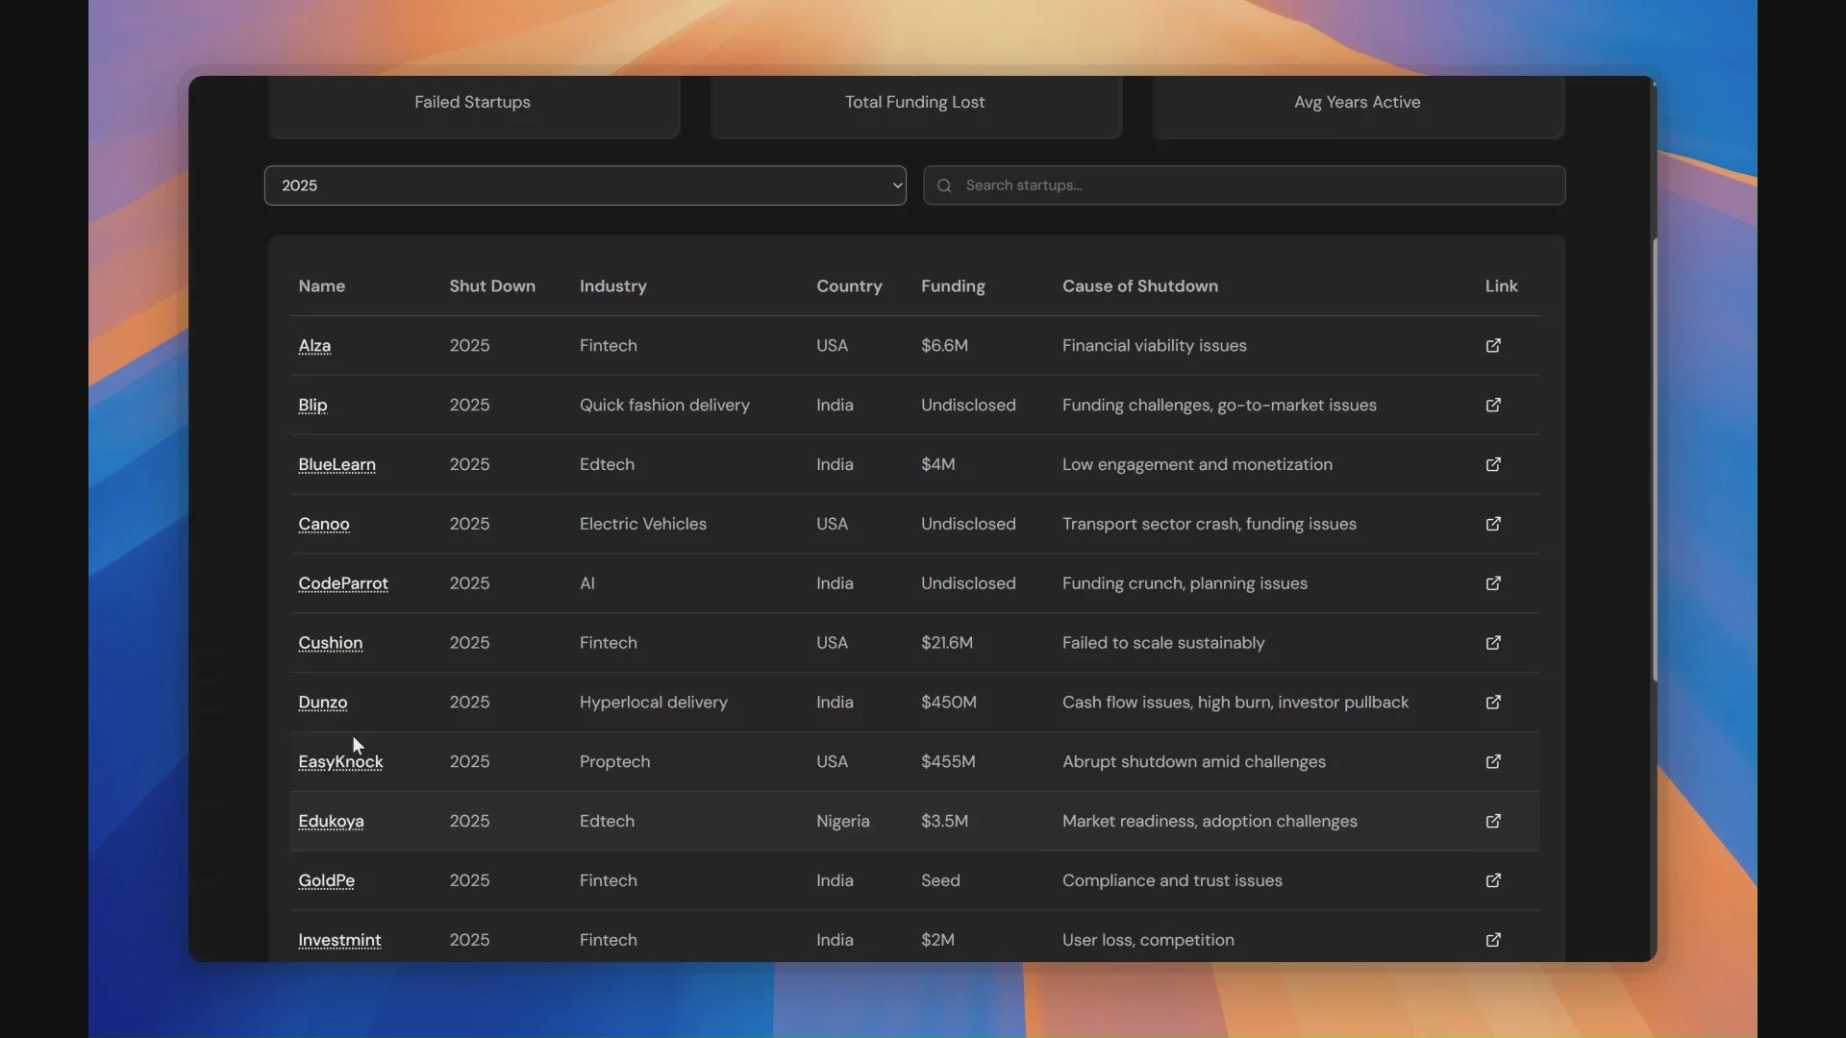The image size is (1846, 1038).
Task: Click the Shut Down column header
Action: (491, 286)
